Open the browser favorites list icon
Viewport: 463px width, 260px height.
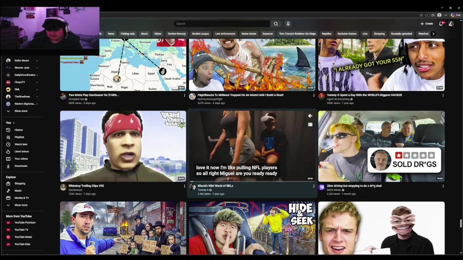point(433,15)
